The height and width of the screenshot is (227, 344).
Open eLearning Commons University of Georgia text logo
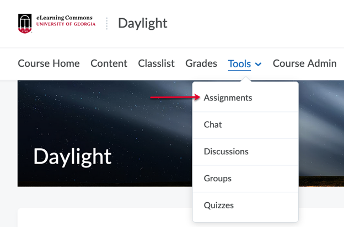pyautogui.click(x=66, y=21)
